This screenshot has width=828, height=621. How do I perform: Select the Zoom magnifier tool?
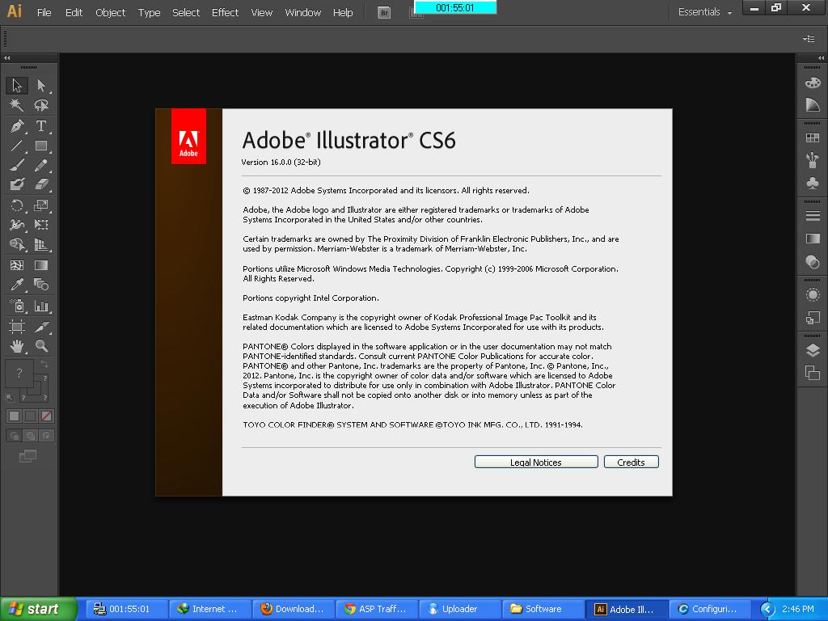pos(41,346)
